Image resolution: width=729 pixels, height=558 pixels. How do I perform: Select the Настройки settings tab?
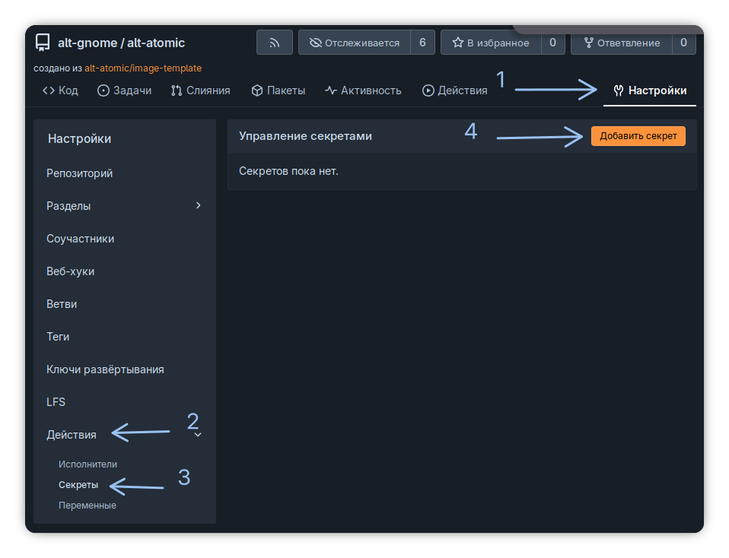pyautogui.click(x=650, y=90)
